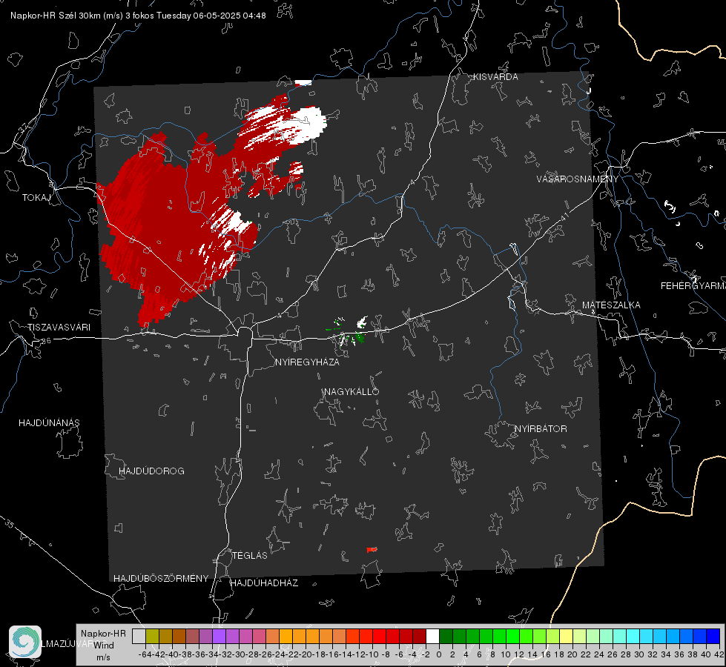Click the road number 35 marker
Viewport: 726px width, 667px height.
pos(9,524)
